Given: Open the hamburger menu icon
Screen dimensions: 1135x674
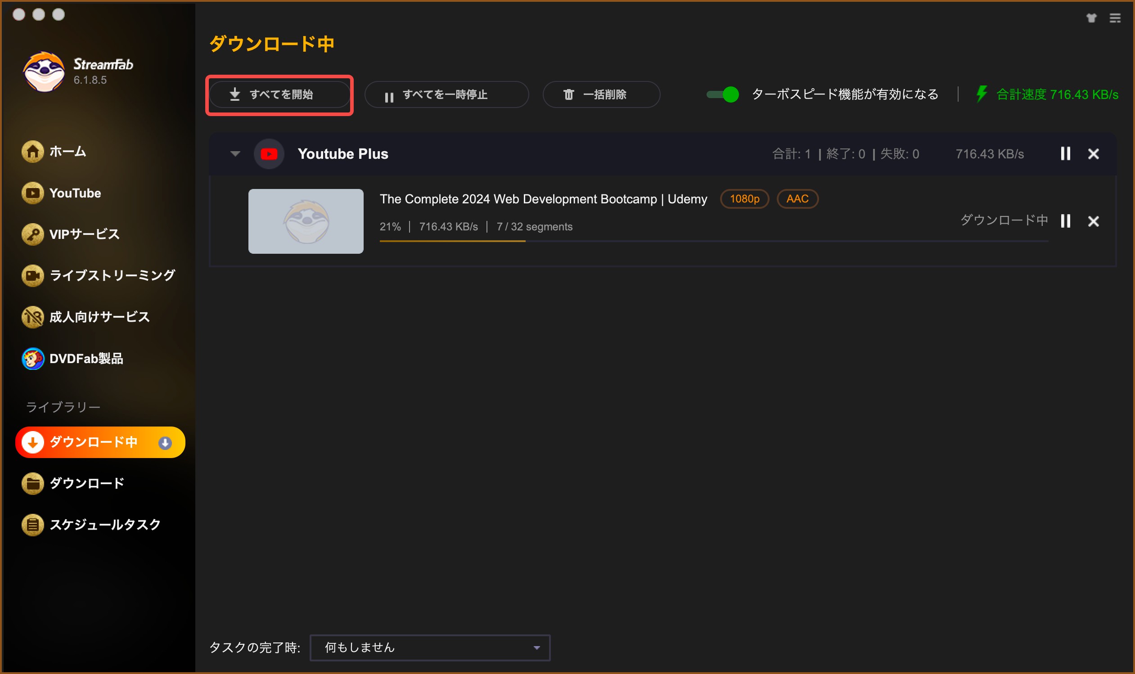Looking at the screenshot, I should pyautogui.click(x=1115, y=18).
